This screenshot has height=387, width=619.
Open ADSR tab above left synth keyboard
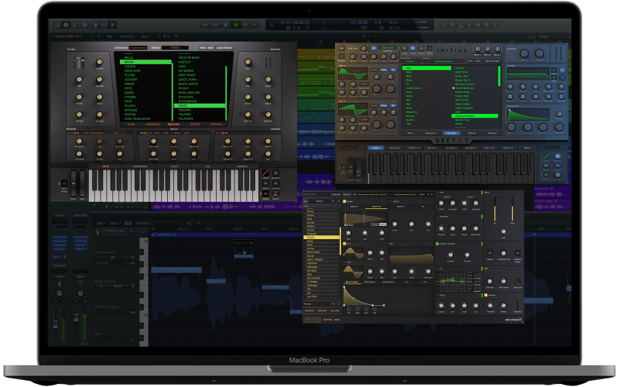click(x=173, y=166)
